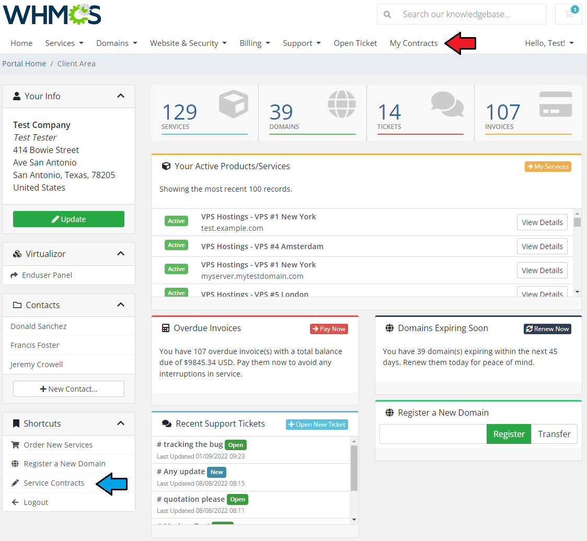Open the Billing dropdown menu
The width and height of the screenshot is (587, 541).
pyautogui.click(x=255, y=43)
